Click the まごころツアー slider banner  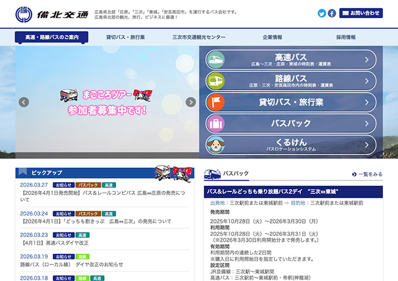point(107,102)
